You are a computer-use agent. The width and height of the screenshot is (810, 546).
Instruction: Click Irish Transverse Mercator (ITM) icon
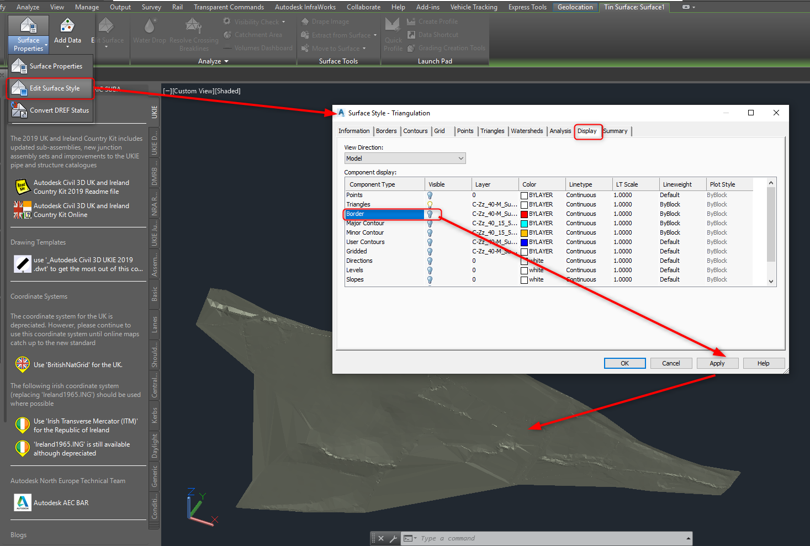coord(22,425)
